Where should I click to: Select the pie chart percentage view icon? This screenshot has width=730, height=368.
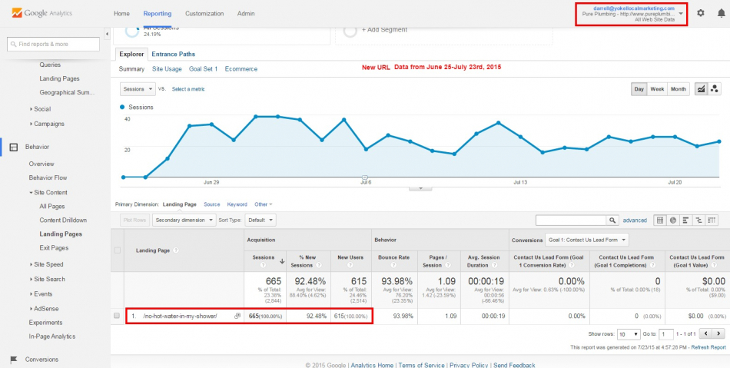tap(672, 220)
